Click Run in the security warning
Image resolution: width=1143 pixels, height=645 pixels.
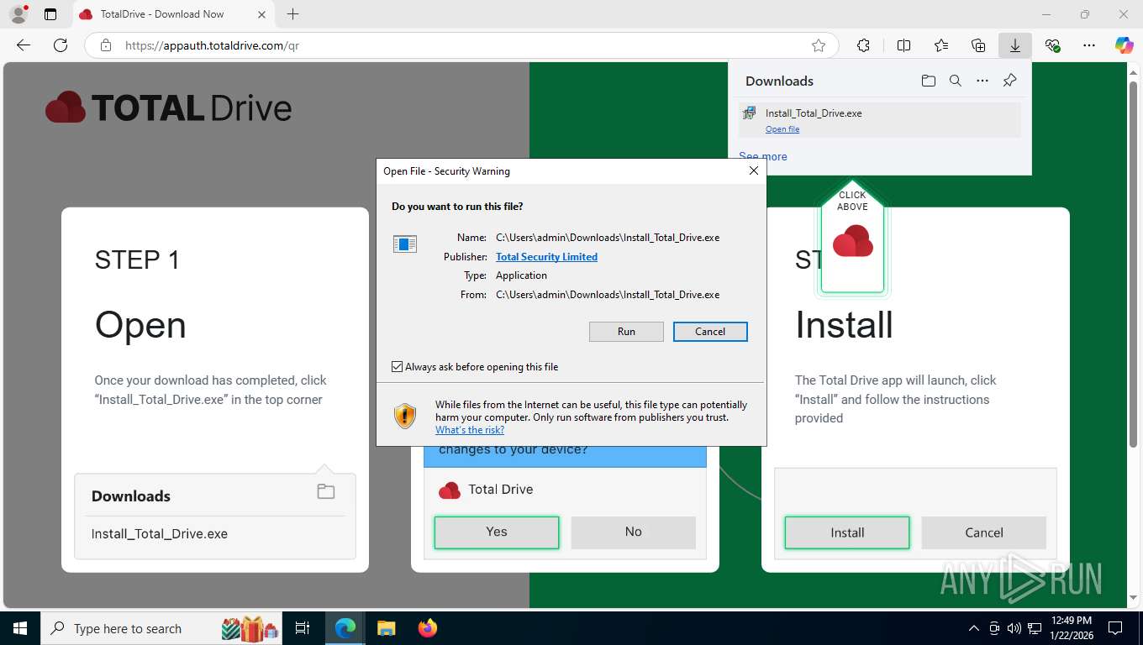coord(626,332)
